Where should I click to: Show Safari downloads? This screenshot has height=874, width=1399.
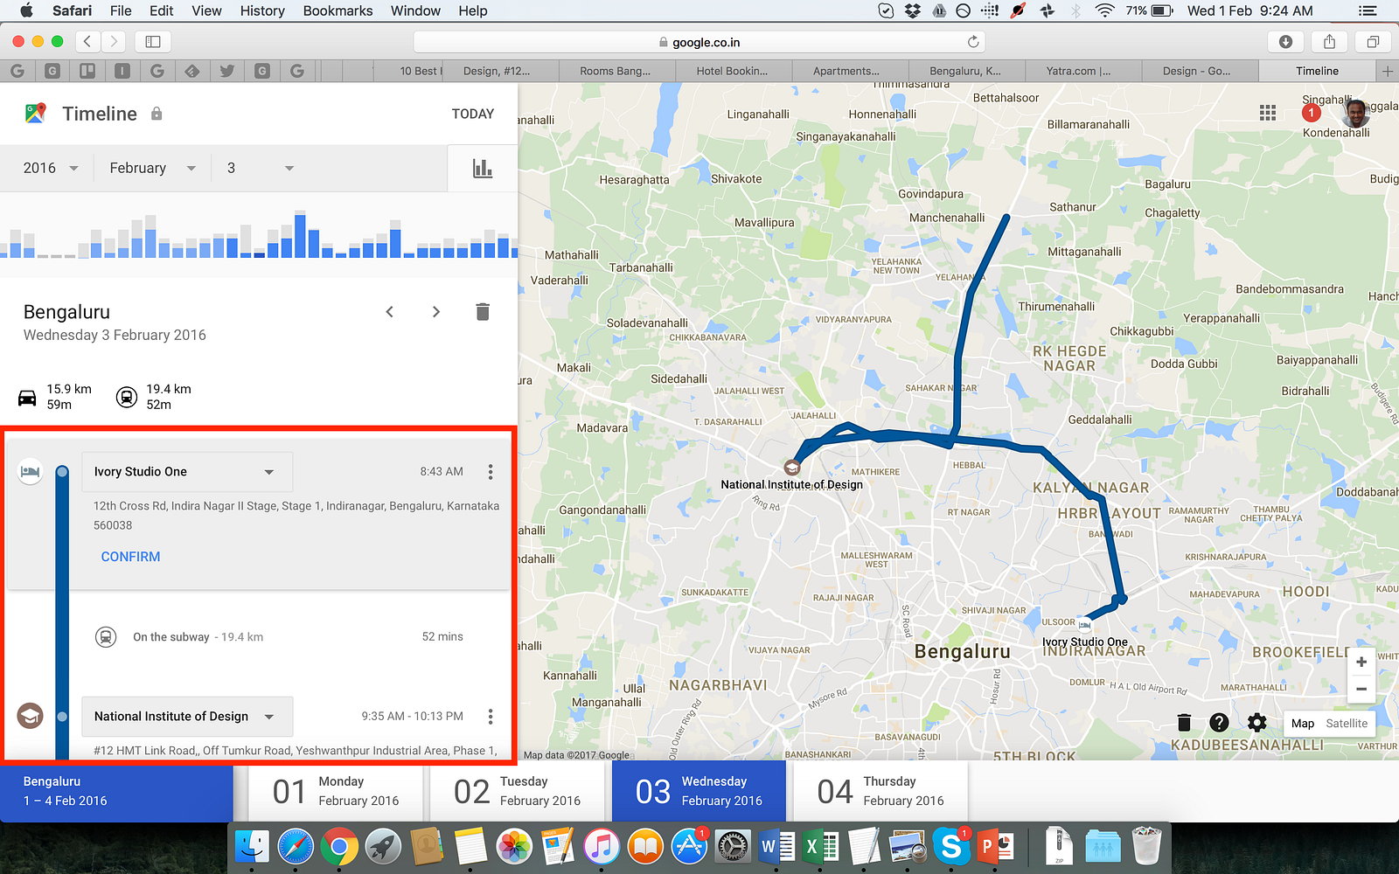pos(1285,41)
